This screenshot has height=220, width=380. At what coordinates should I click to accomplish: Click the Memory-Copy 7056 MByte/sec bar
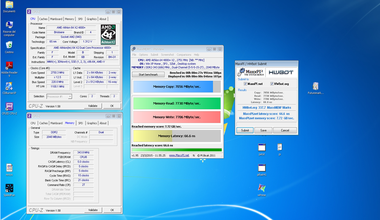[177, 86]
